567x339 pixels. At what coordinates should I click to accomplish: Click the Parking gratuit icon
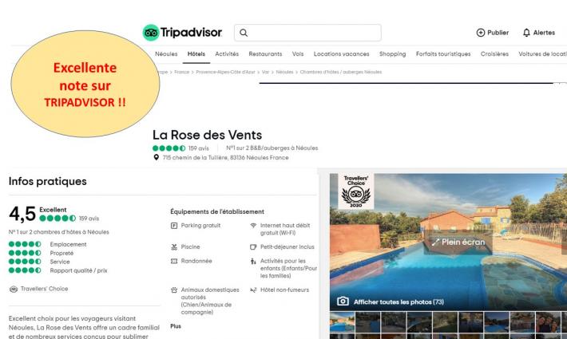point(174,226)
